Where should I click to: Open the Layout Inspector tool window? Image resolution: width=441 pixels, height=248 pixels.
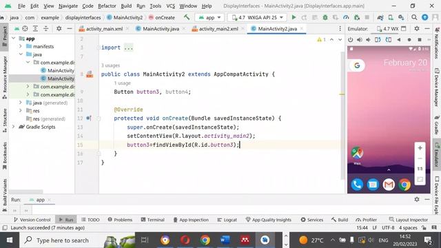409,220
